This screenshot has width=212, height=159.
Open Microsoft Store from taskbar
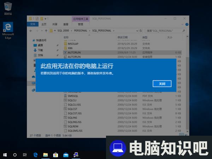[x=55, y=155]
